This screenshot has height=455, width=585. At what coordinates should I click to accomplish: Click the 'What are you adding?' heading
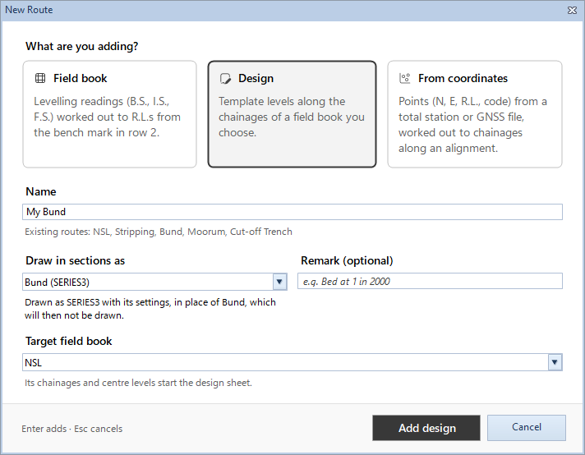[x=81, y=46]
